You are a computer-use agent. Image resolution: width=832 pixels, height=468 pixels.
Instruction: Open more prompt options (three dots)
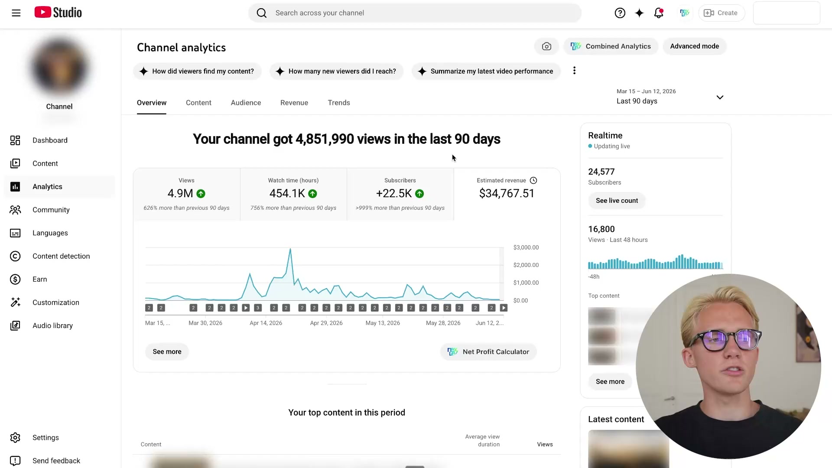[574, 71]
